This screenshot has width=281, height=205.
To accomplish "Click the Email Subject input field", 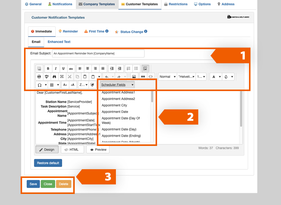I will pyautogui.click(x=98, y=53).
